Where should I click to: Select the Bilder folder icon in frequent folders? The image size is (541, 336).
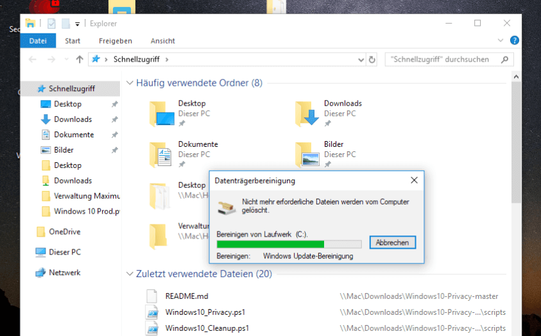pos(307,155)
